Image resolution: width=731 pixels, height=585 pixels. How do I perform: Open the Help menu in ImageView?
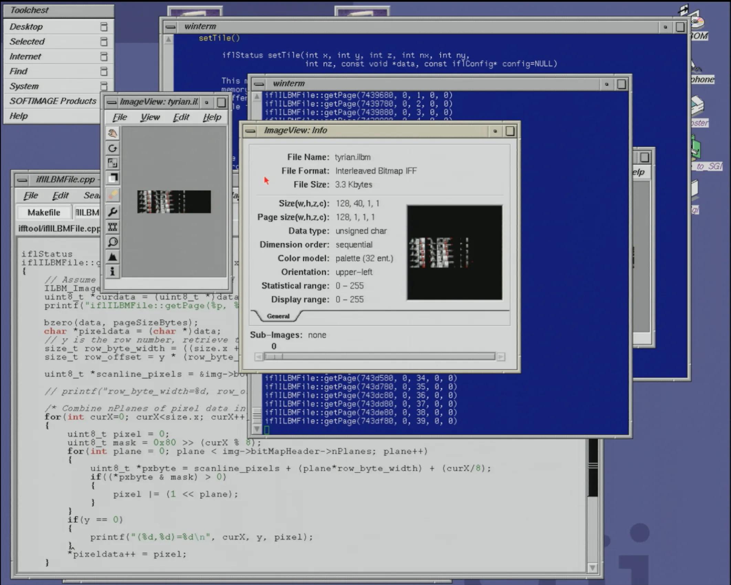212,117
